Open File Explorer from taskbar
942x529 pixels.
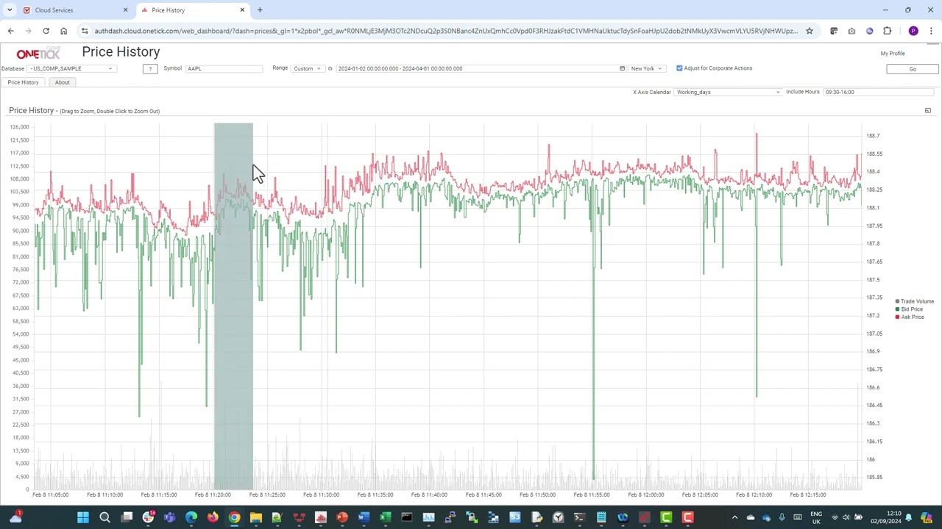(x=255, y=518)
